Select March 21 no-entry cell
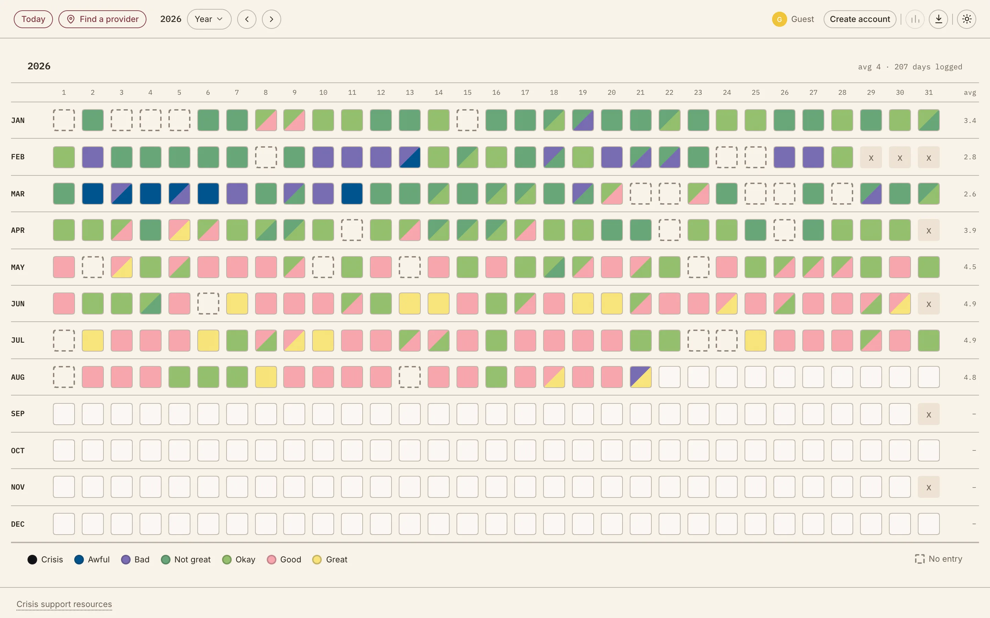Screen dimensions: 990x618 (x=641, y=193)
